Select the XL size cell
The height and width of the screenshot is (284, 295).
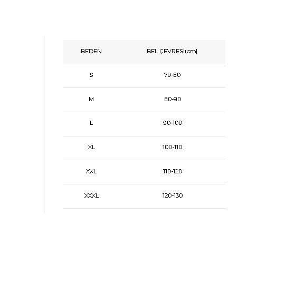(91, 147)
